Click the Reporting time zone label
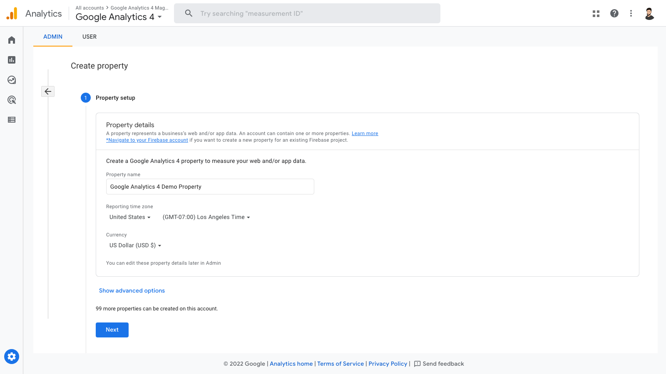The height and width of the screenshot is (374, 666). [129, 207]
